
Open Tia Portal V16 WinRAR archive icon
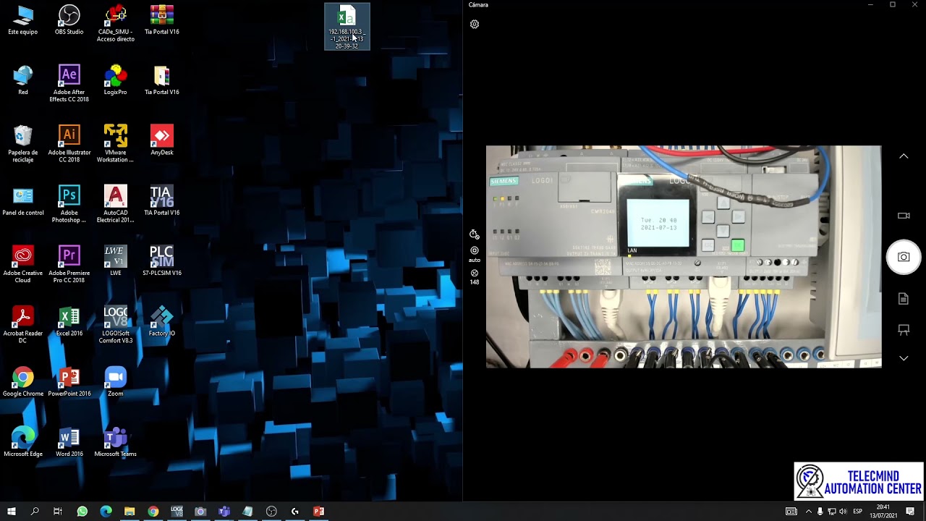click(162, 20)
